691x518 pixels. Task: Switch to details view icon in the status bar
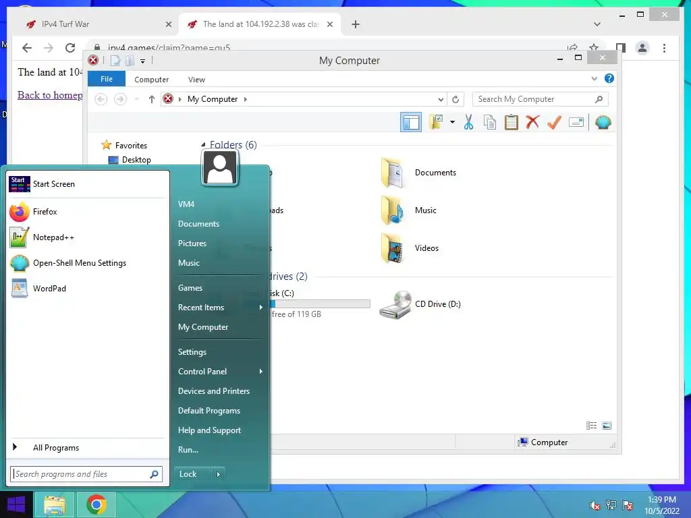(591, 425)
